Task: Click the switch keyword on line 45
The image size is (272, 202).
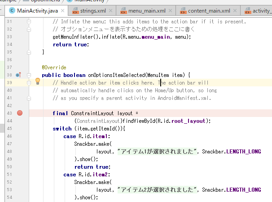Action: (x=62, y=129)
